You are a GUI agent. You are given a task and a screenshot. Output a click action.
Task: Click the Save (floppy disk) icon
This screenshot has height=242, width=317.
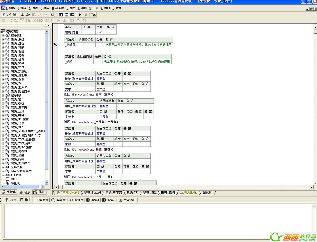click(14, 14)
